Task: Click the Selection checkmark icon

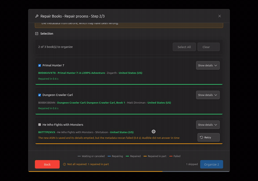Action: tap(37, 34)
